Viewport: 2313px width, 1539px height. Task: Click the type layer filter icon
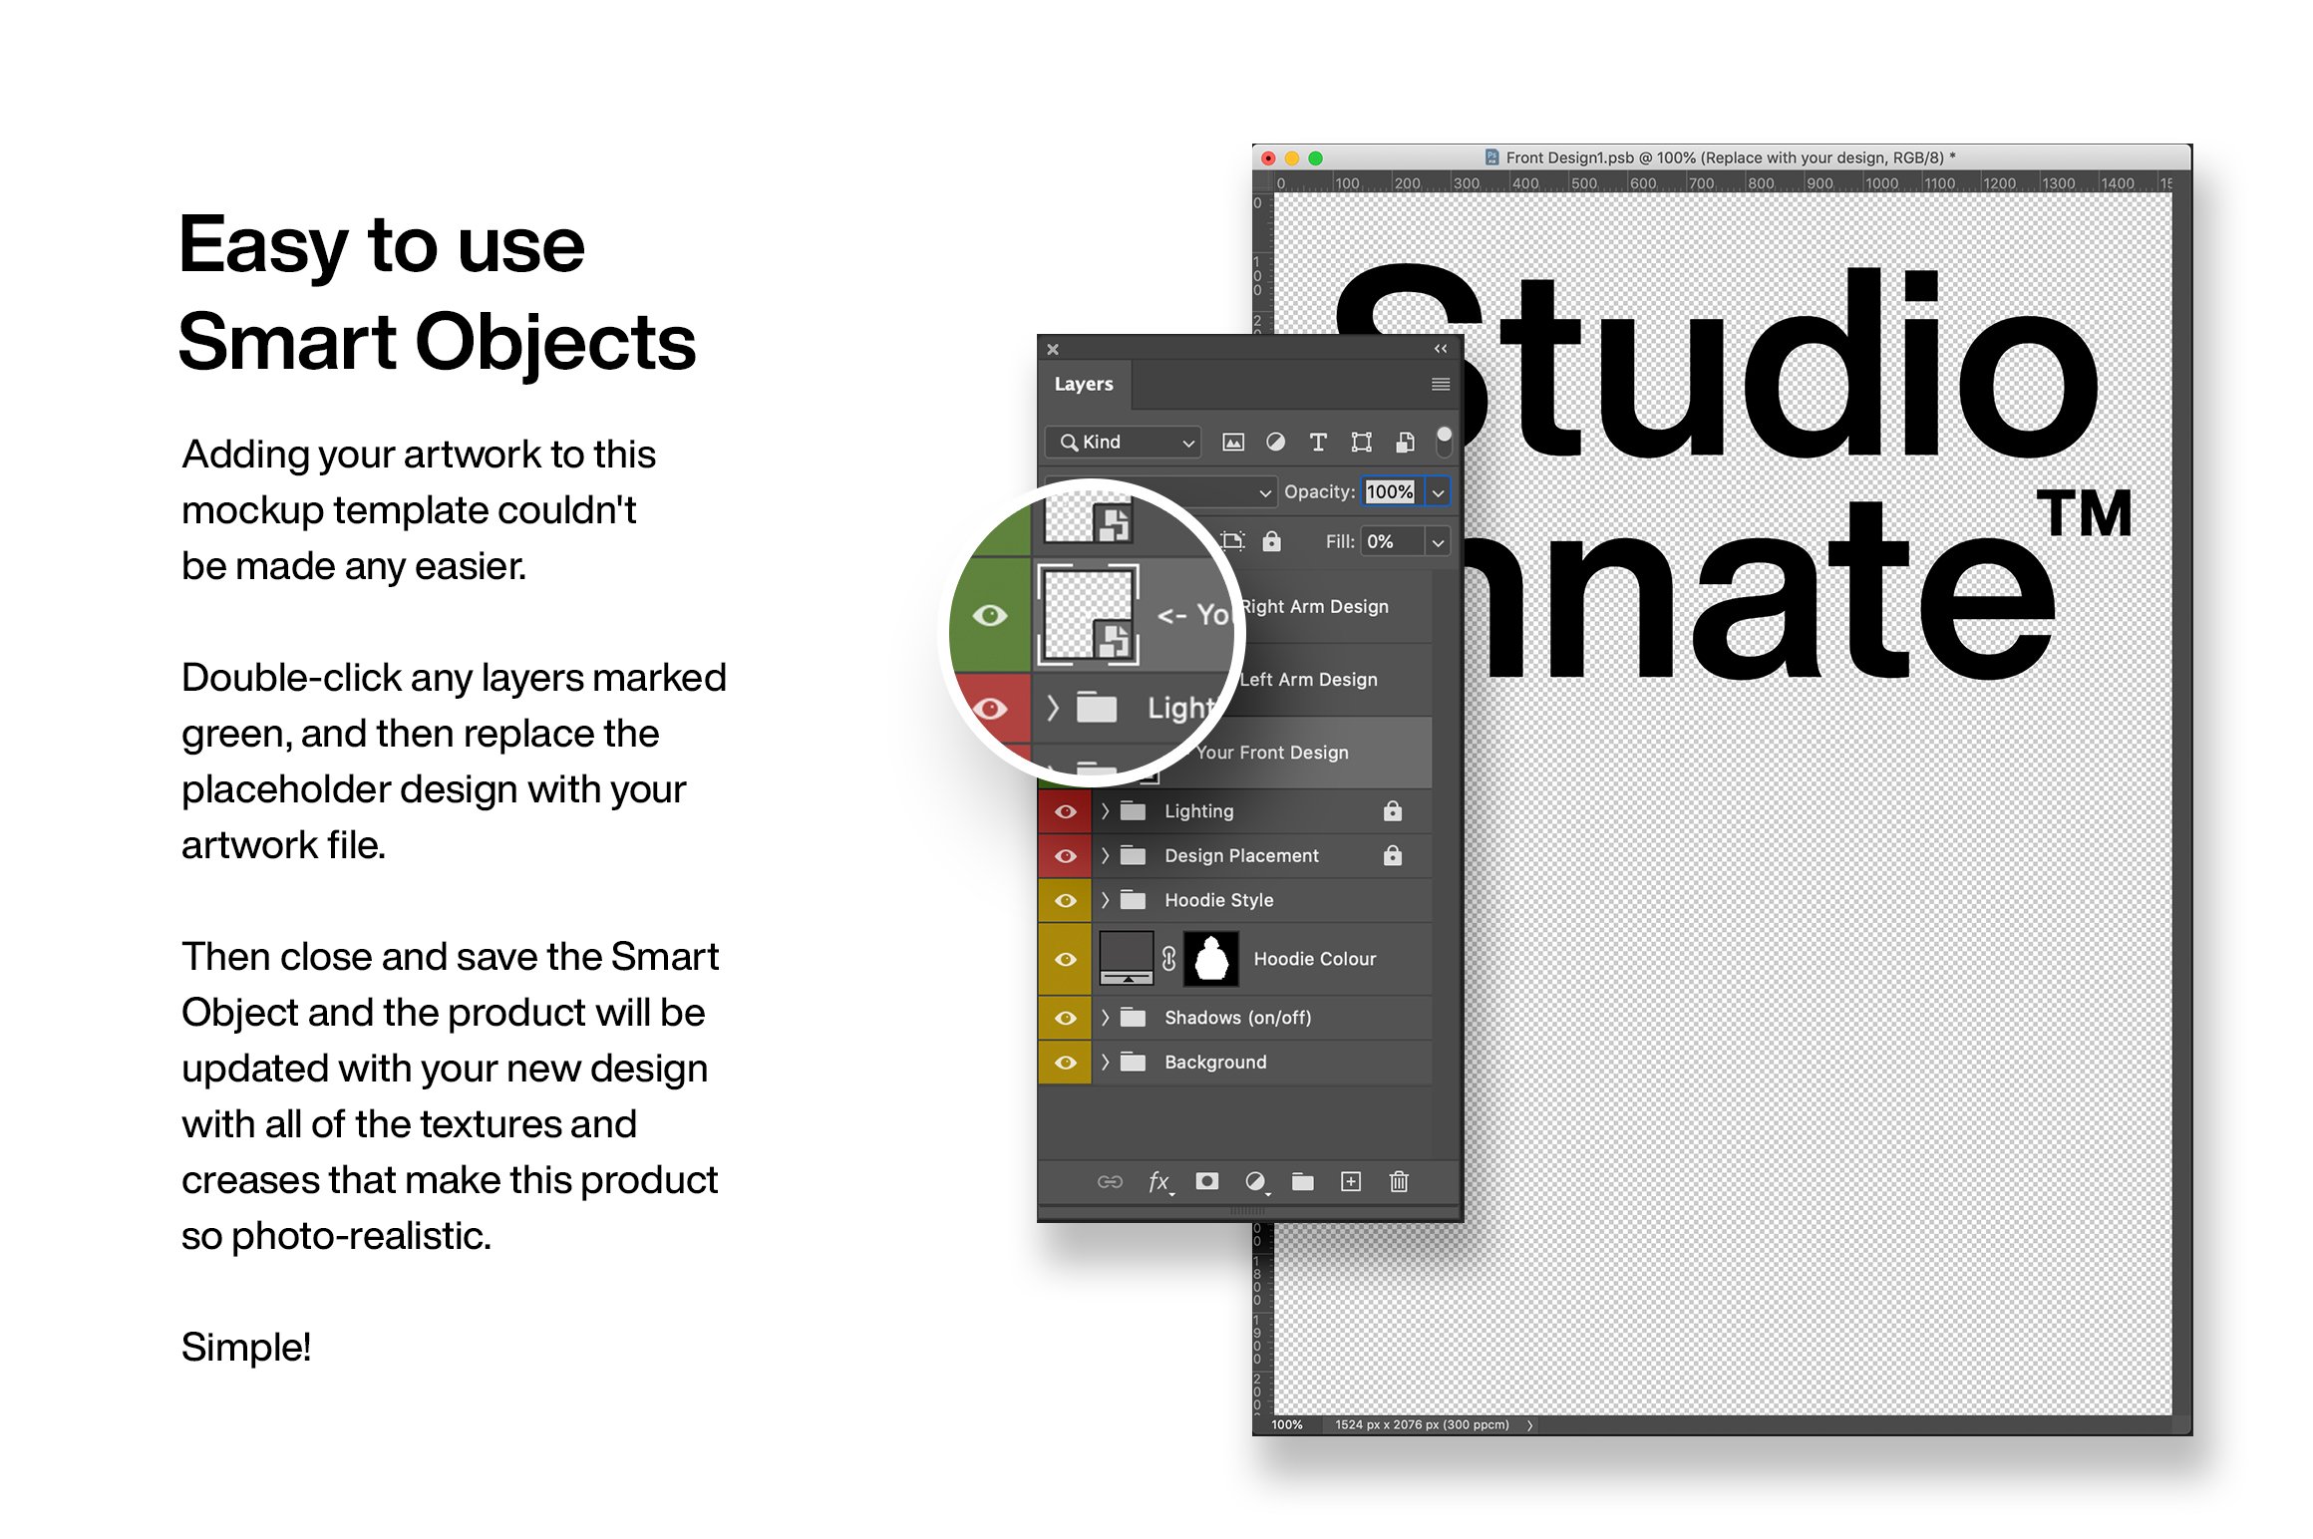pyautogui.click(x=1318, y=442)
